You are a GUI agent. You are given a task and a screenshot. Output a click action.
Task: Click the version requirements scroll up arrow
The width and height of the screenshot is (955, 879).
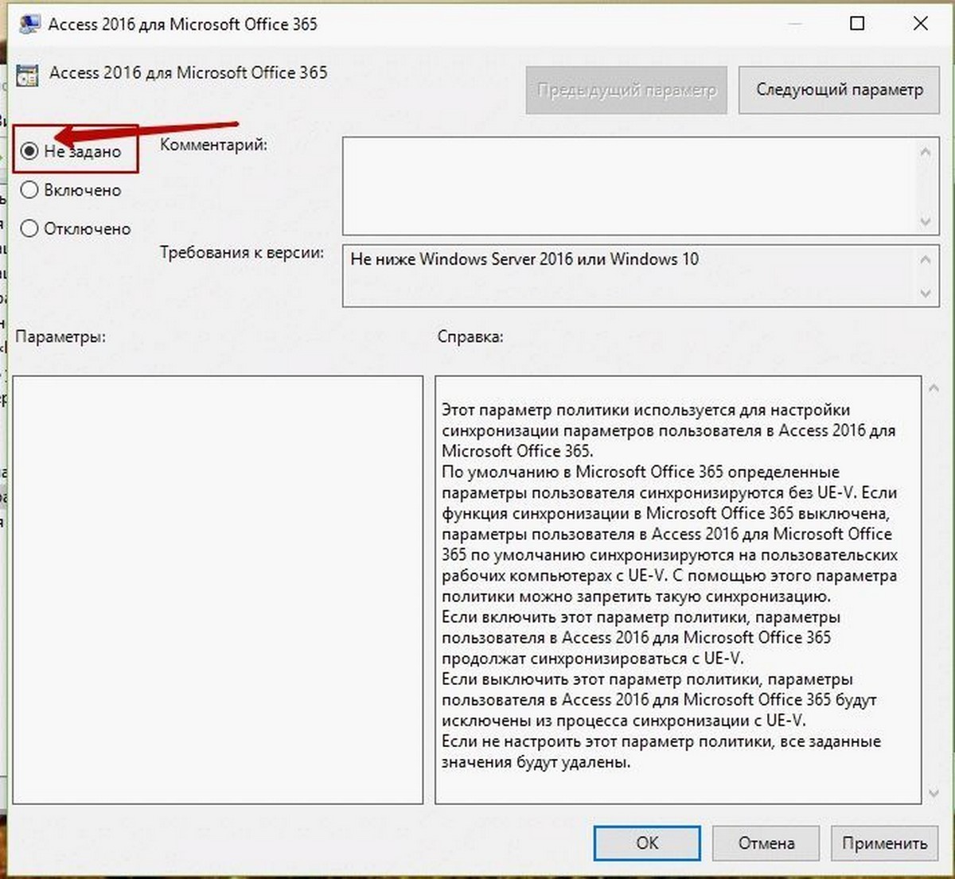pyautogui.click(x=925, y=259)
